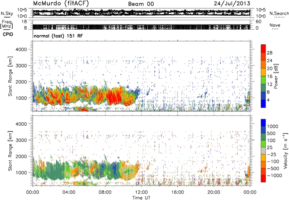289x200 pixels.
Task: Click the "normal (fast) 151 RF" mode text
Action: tap(59, 36)
